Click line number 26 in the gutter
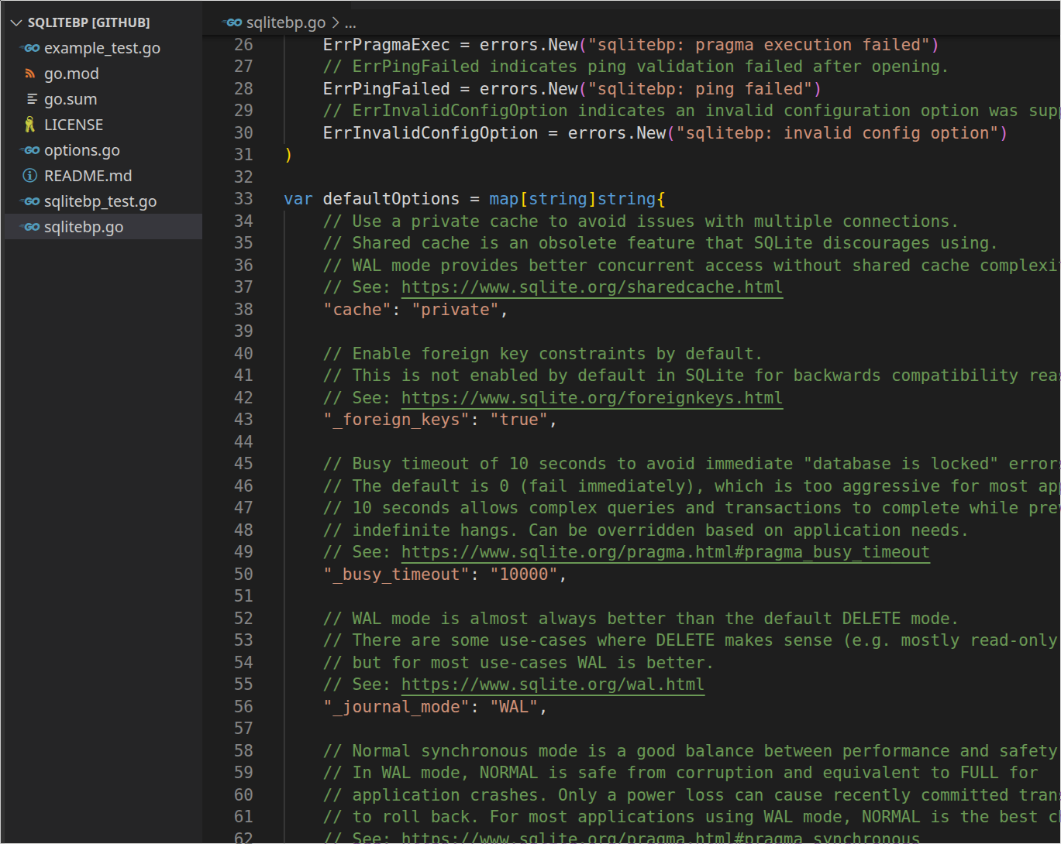Screen dimensions: 1061x844 click(x=243, y=45)
